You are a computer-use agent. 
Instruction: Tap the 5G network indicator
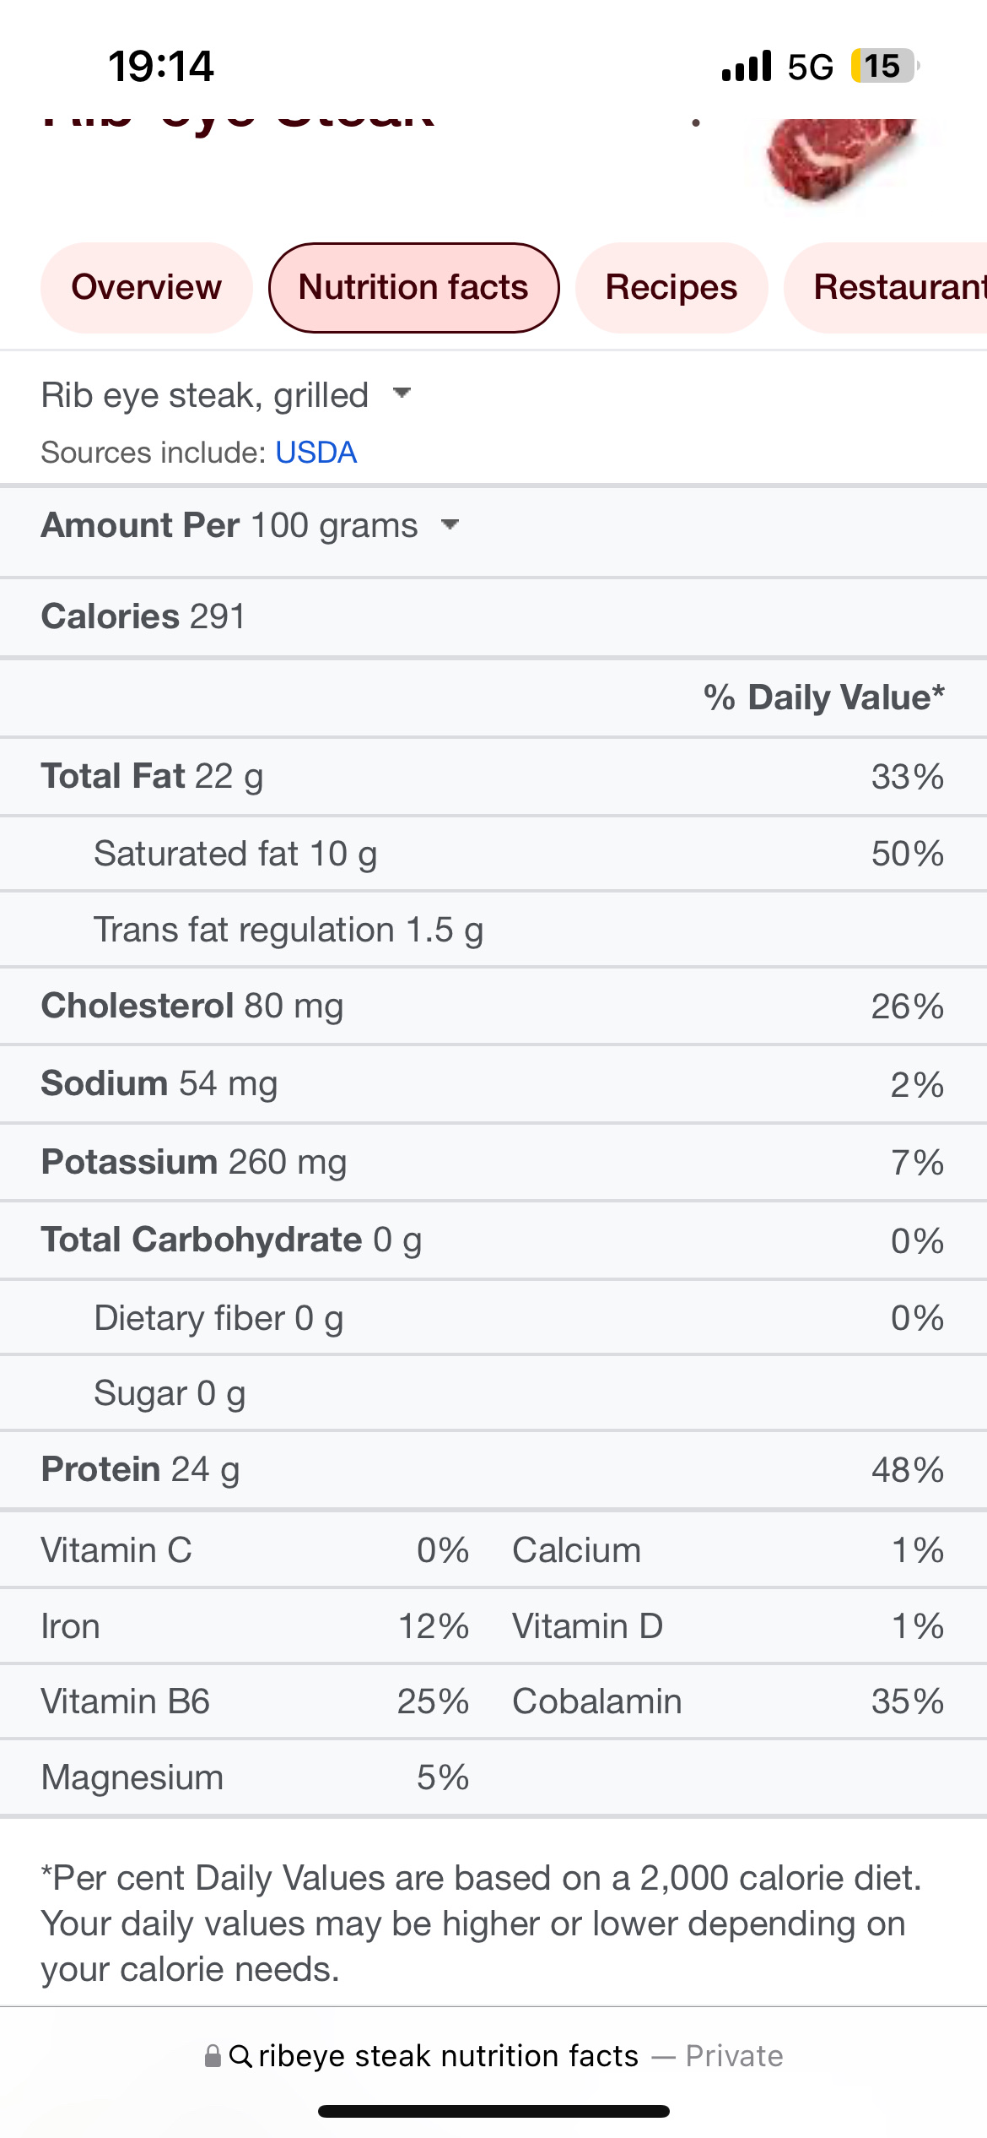pyautogui.click(x=810, y=67)
